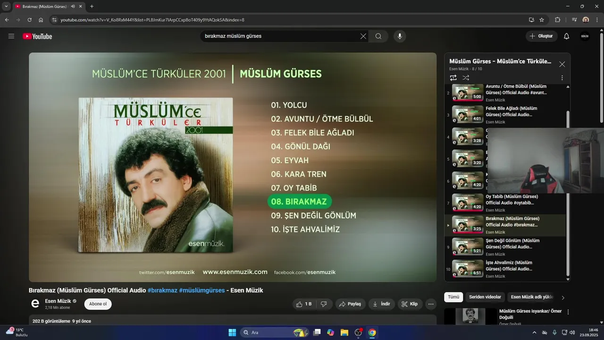Screen dimensions: 604x340
Task: Click the #müslümgürses hashtag link
Action: point(202,290)
